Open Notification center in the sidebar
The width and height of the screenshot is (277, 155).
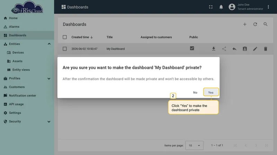(x=27, y=96)
